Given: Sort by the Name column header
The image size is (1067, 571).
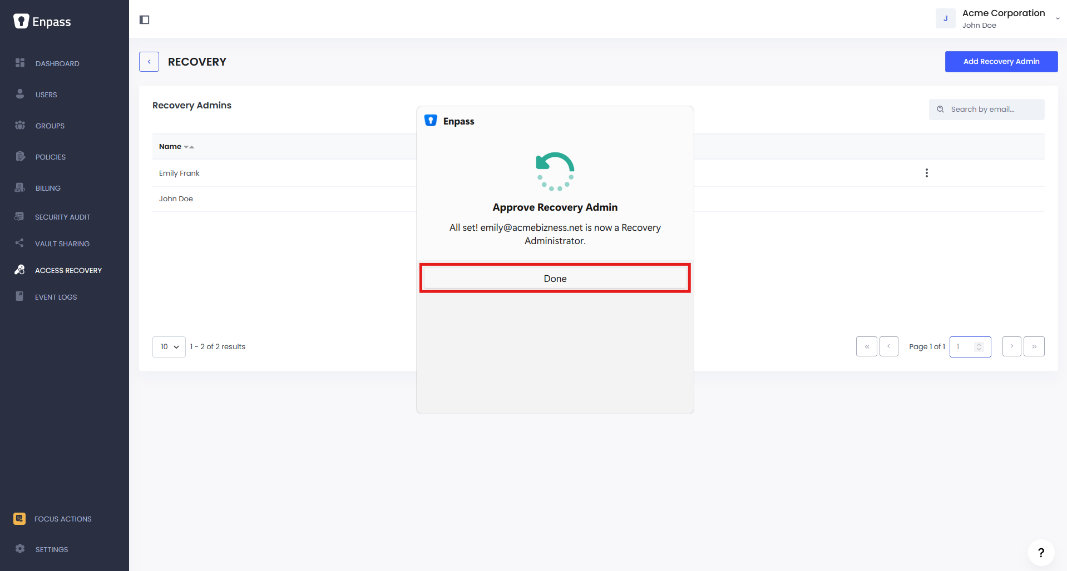Looking at the screenshot, I should tap(176, 147).
